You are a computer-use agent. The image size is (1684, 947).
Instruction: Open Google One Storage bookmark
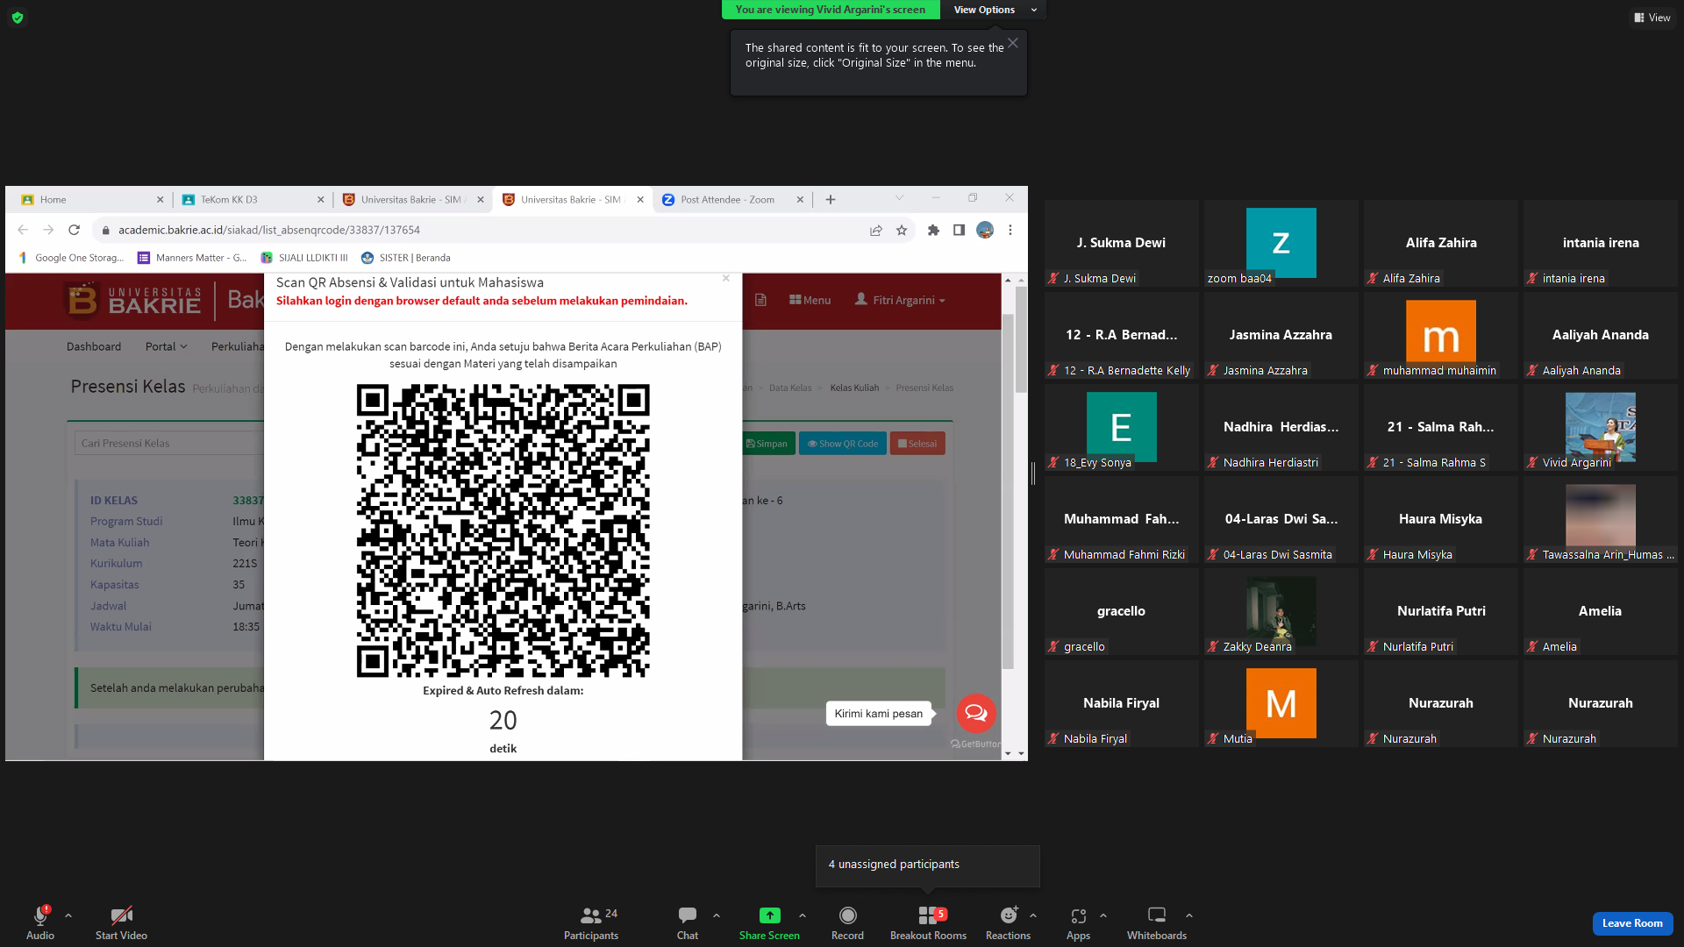(x=71, y=258)
